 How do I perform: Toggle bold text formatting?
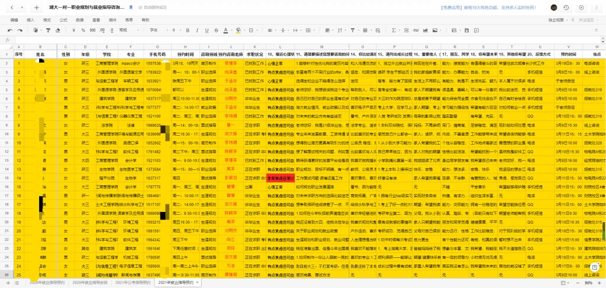click(188, 30)
